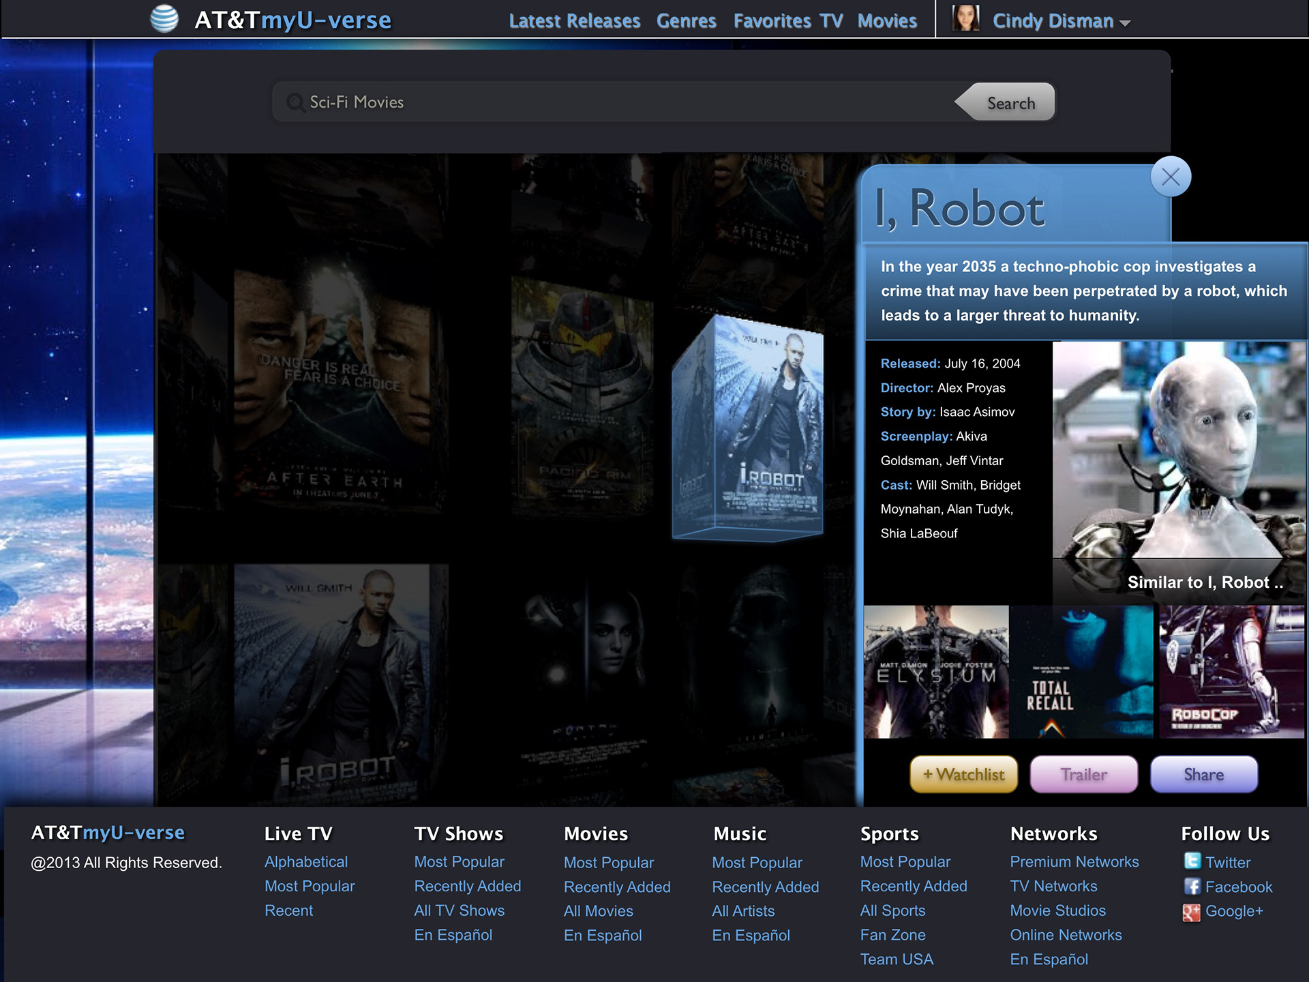1309x982 pixels.
Task: Open Fan Zone link
Action: [x=893, y=935]
